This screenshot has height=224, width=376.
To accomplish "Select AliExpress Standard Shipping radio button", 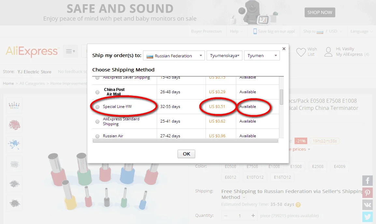I will [97, 122].
